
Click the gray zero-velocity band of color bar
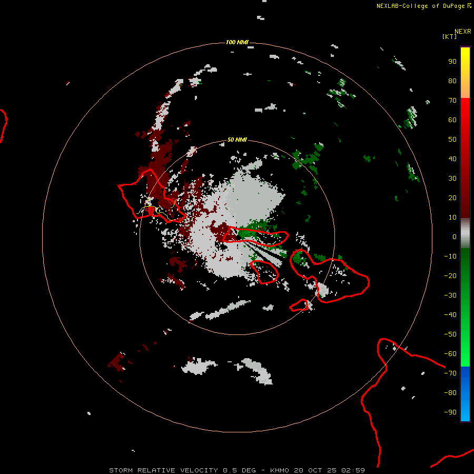click(x=465, y=233)
